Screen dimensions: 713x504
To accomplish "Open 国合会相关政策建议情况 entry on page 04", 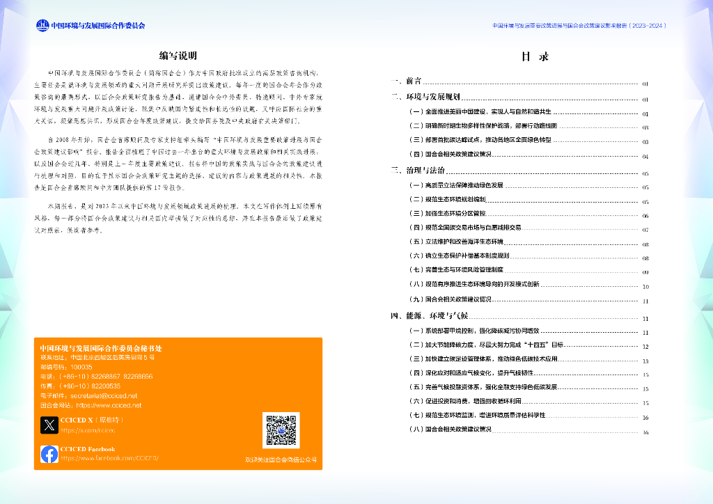I will click(x=528, y=155).
